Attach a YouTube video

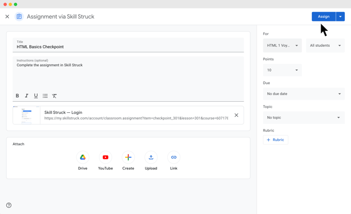coord(105,157)
